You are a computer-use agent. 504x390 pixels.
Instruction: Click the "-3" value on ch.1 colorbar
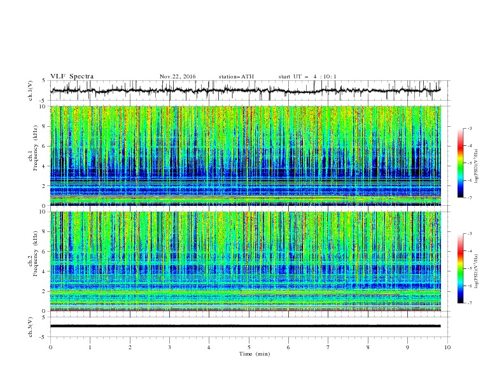[x=470, y=128]
